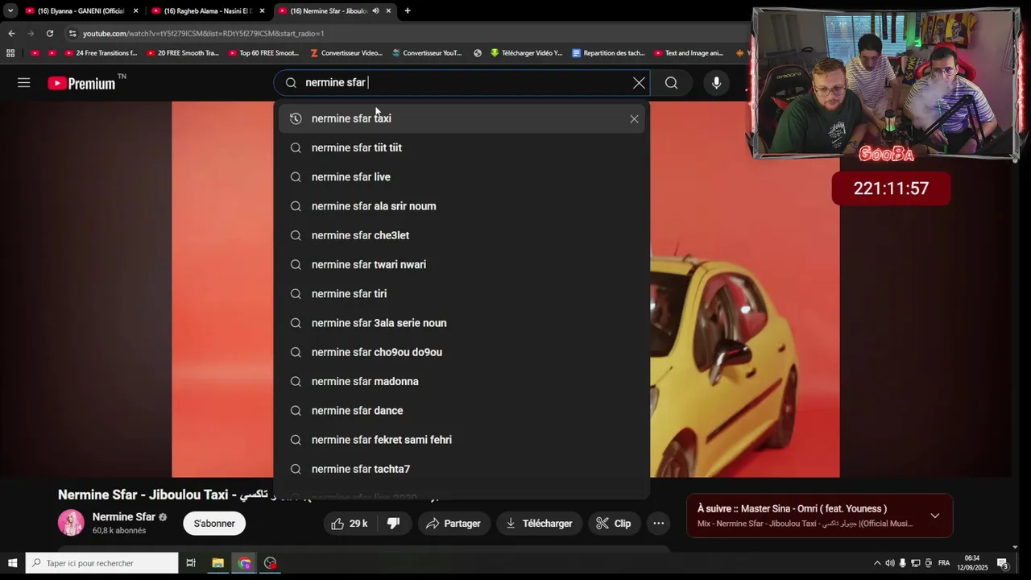
Task: Open Nermine Sfar channel name link
Action: (x=123, y=517)
